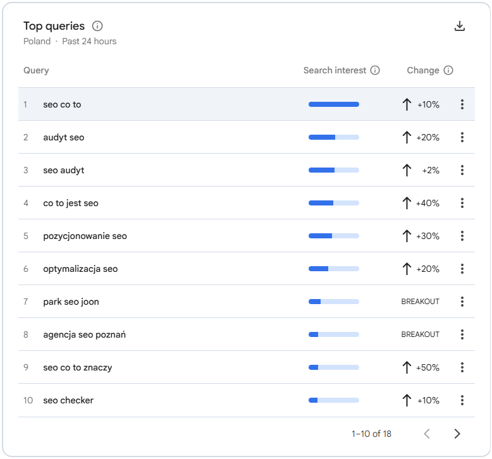Click the 'agencja seo poznań' query
The image size is (492, 459).
tap(84, 334)
